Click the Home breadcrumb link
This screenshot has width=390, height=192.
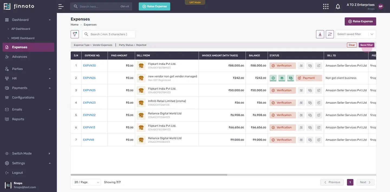pyautogui.click(x=74, y=25)
